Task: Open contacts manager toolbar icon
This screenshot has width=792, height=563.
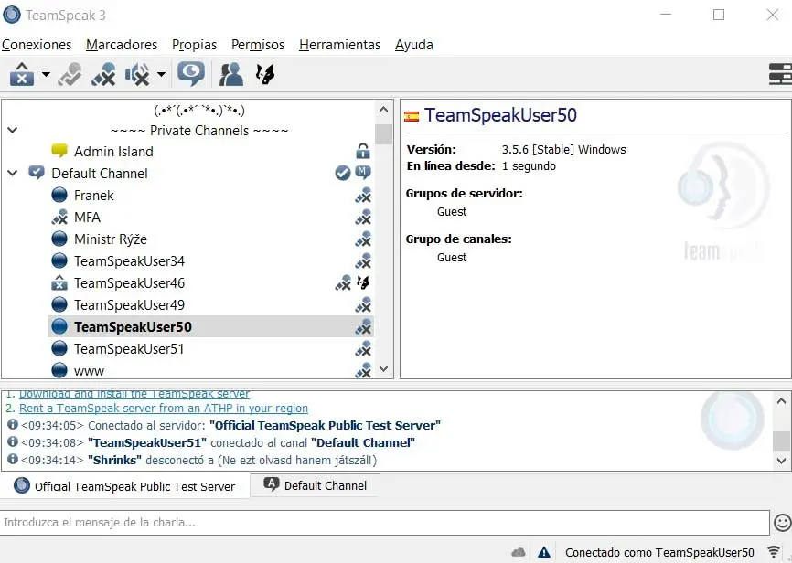Action: [x=231, y=74]
